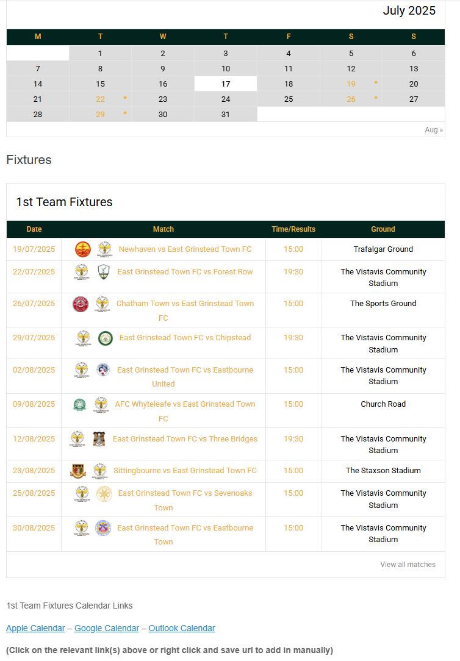The image size is (460, 661).
Task: Click the Eastbourne Town club crest
Action: click(x=103, y=528)
